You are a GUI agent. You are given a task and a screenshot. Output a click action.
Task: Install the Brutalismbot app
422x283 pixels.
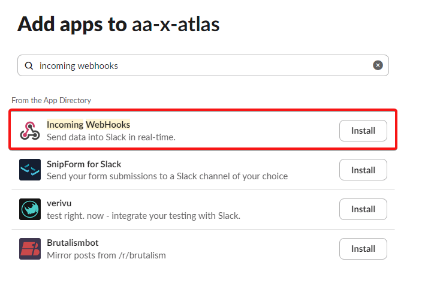(x=363, y=249)
